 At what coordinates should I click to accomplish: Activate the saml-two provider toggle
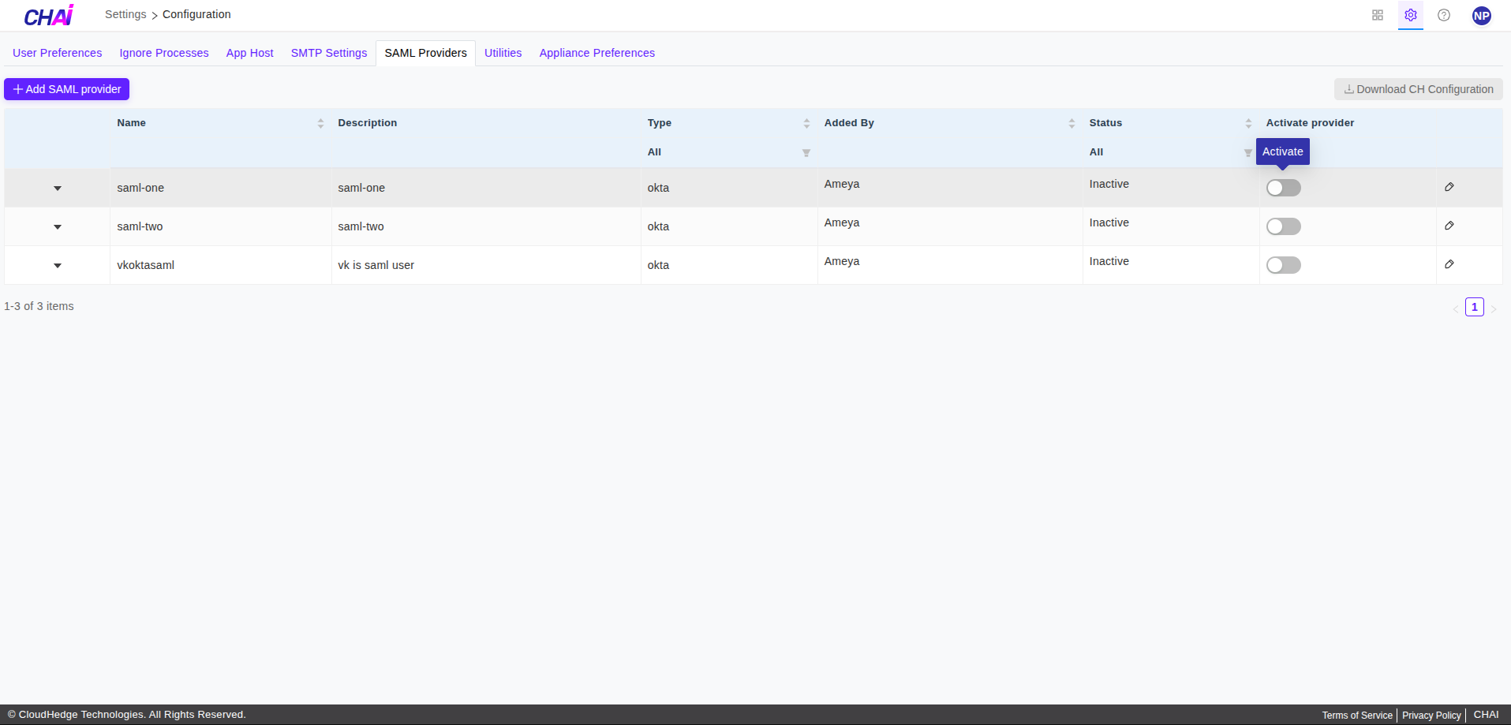point(1283,226)
